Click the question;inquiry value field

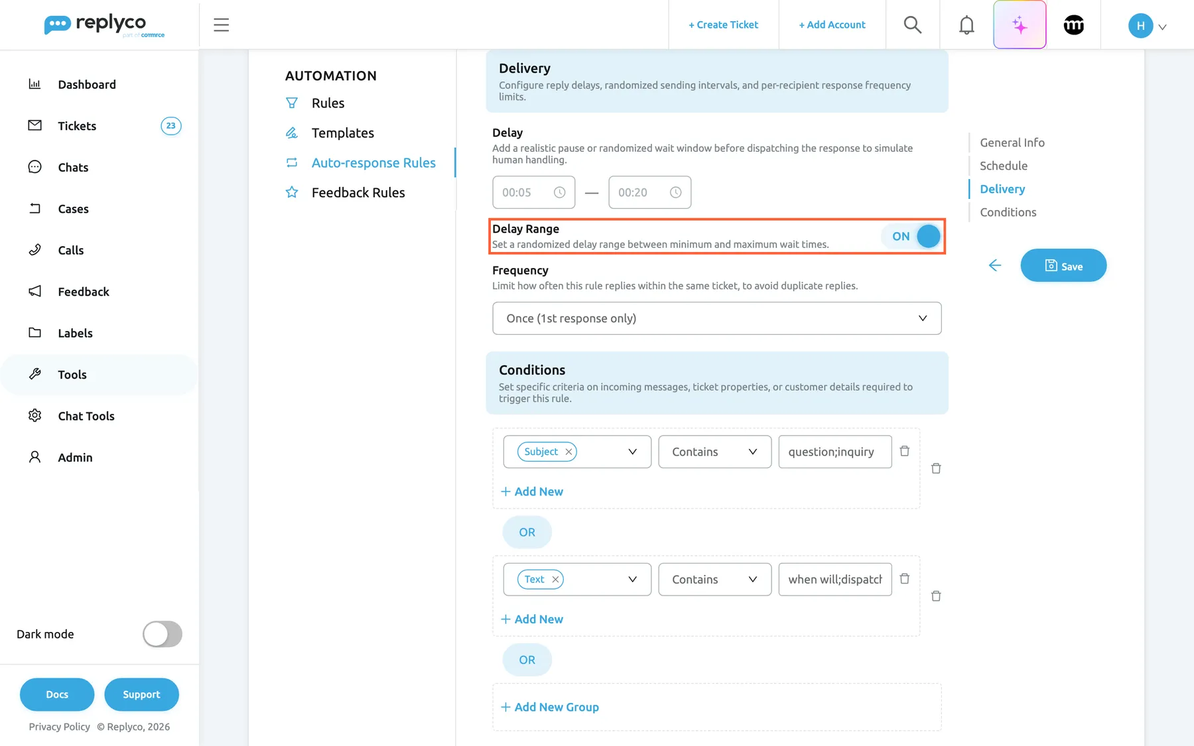[834, 452]
